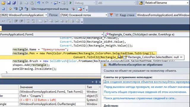Click the Значение column header

[x=52, y=87]
